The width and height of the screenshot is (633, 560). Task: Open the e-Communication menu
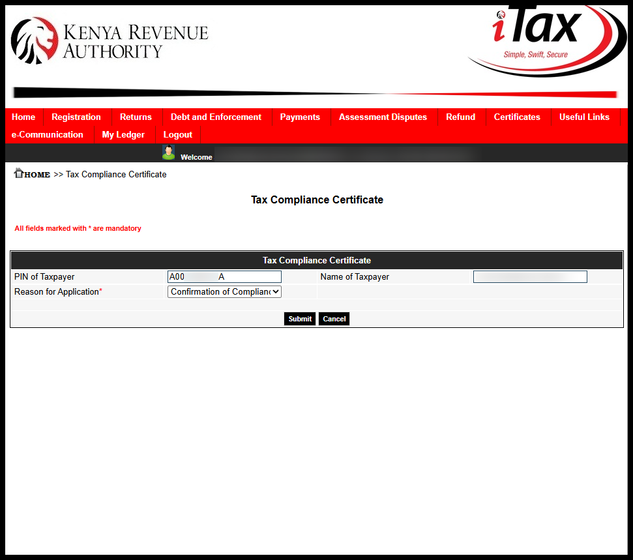48,135
